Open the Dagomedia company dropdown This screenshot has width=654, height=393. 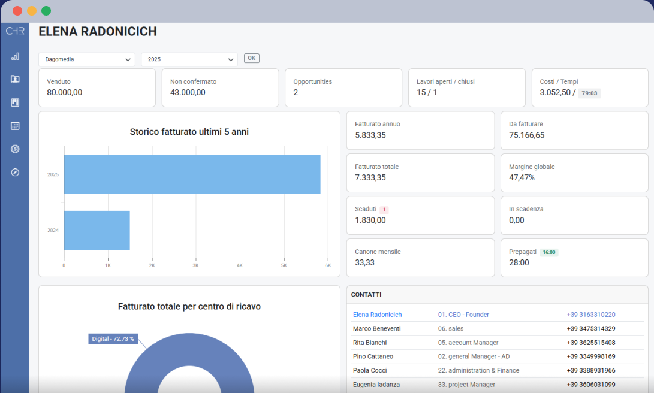86,59
